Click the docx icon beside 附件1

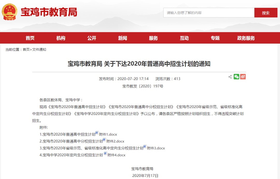(x=97, y=133)
